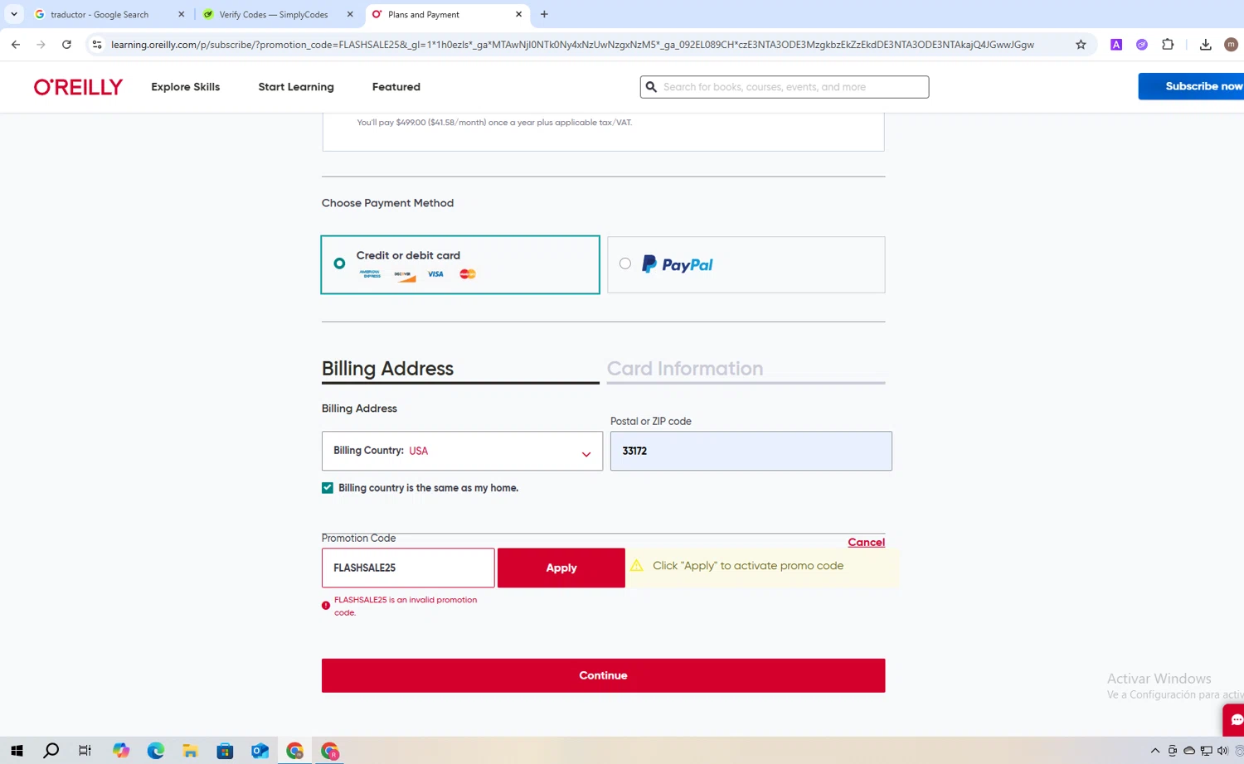Open the Start Learning menu
This screenshot has height=764, width=1244.
click(x=296, y=87)
